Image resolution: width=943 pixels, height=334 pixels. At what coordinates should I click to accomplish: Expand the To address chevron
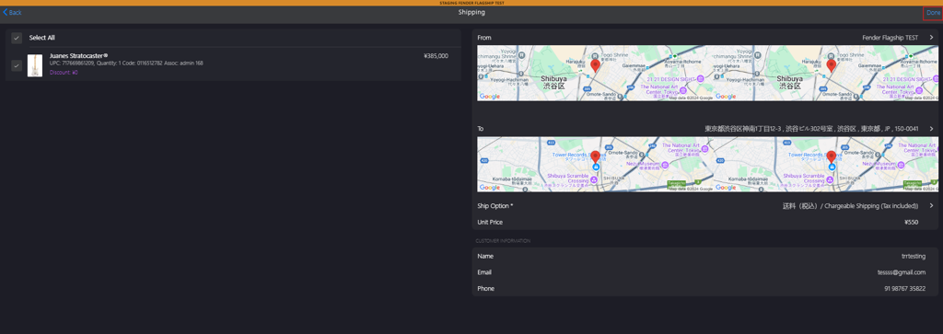point(931,129)
